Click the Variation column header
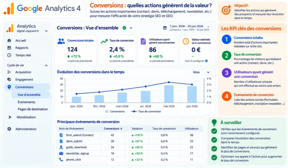The width and height of the screenshot is (288, 168). point(137,129)
